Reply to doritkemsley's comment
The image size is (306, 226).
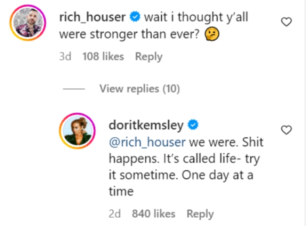click(200, 214)
